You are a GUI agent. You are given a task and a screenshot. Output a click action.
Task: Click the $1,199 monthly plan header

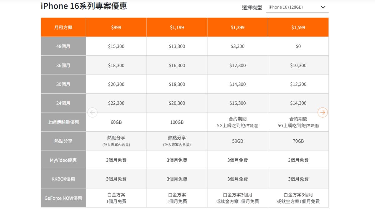[177, 27]
